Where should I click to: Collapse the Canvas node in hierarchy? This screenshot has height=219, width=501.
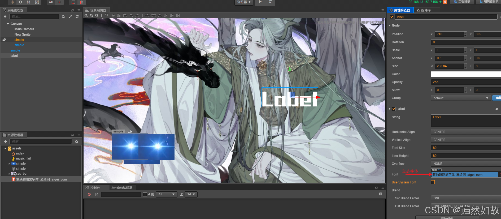coord(8,24)
